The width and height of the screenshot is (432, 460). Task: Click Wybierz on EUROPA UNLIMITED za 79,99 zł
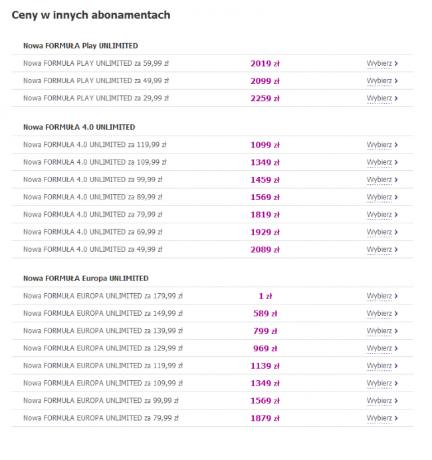[382, 418]
